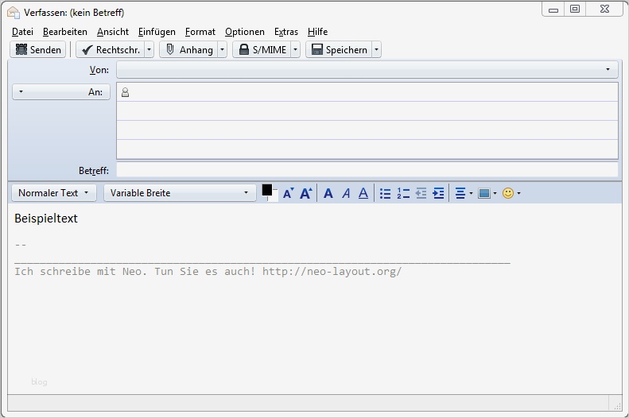Click the contact icon in the recipient row
629x418 pixels.
tap(125, 92)
